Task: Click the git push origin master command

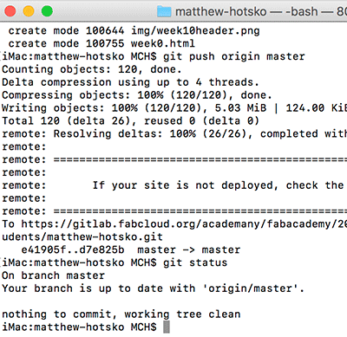Action: tap(234, 56)
